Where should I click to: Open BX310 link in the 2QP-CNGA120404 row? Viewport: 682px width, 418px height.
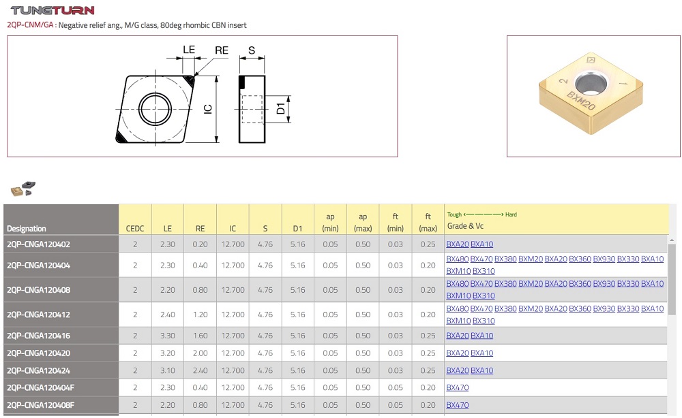pyautogui.click(x=484, y=271)
